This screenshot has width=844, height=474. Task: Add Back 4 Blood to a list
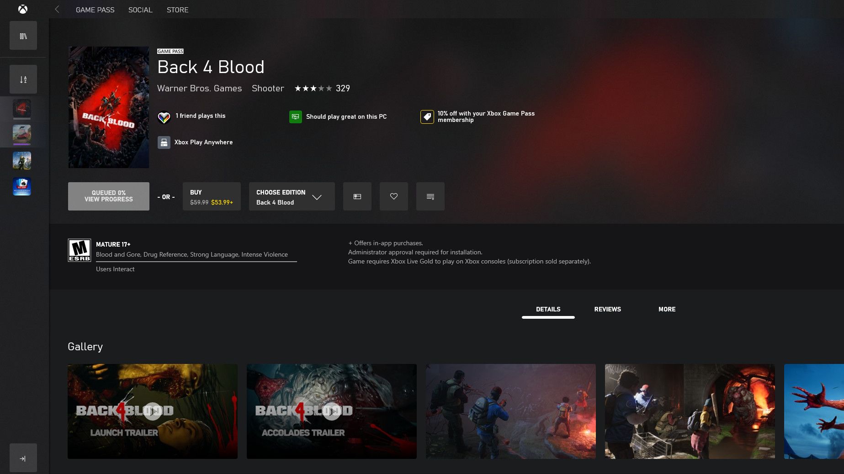430,196
